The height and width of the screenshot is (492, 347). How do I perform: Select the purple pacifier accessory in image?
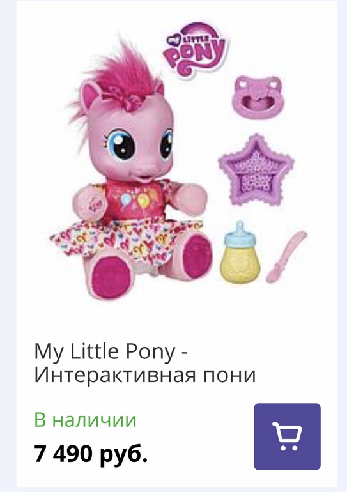[258, 98]
